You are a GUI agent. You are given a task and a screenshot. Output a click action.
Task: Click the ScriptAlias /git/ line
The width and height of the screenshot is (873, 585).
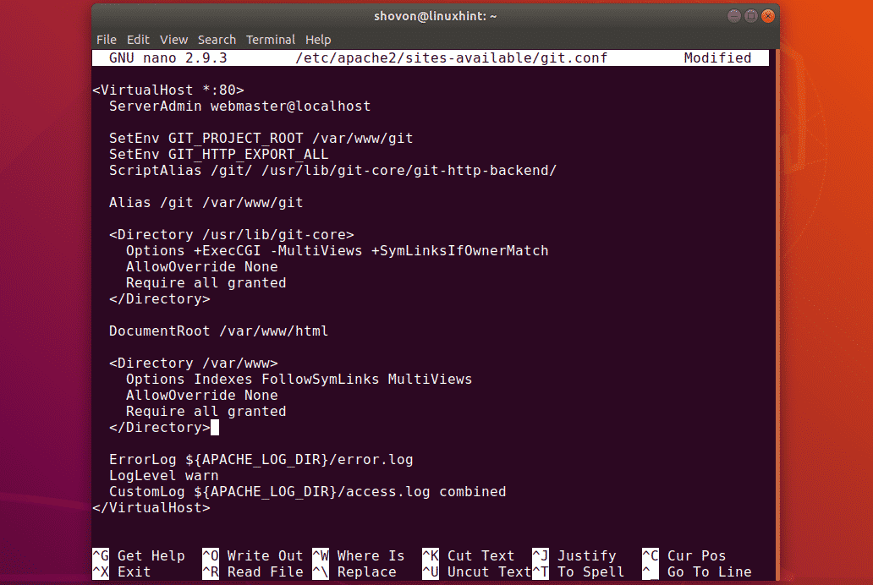[x=332, y=170]
